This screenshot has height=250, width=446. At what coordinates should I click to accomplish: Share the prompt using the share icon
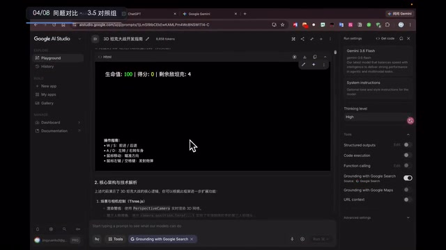302,39
